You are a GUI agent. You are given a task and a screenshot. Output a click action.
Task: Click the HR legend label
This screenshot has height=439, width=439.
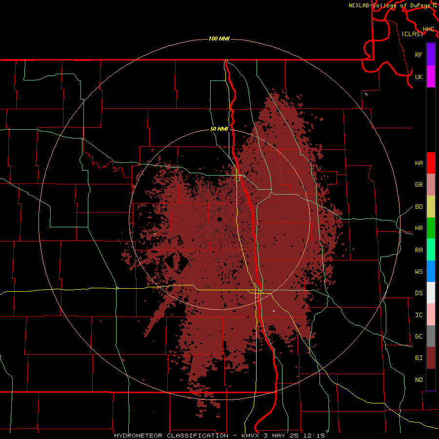click(419, 228)
